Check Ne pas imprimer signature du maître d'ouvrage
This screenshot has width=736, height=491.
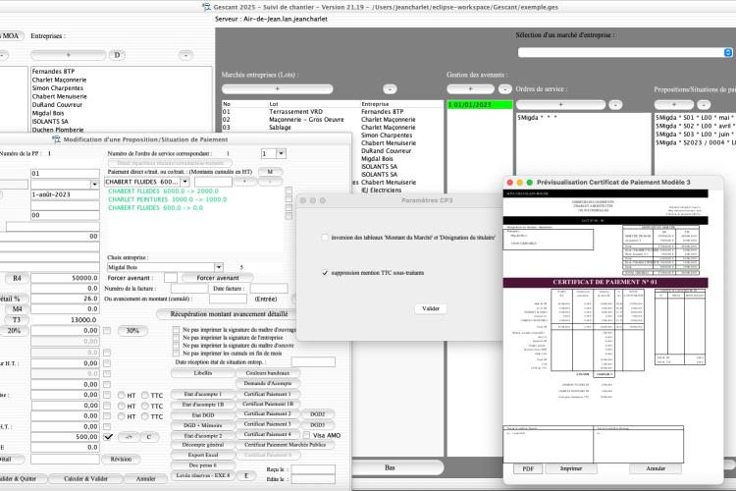click(176, 330)
